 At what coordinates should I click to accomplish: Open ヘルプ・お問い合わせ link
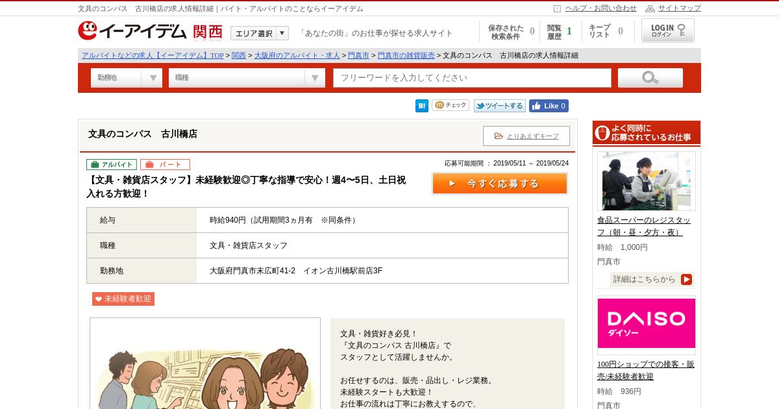[600, 8]
